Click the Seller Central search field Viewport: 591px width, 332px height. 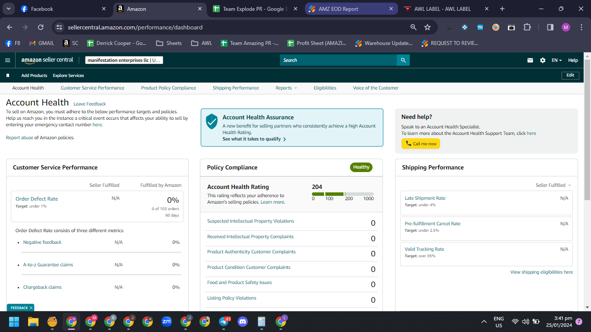(338, 60)
